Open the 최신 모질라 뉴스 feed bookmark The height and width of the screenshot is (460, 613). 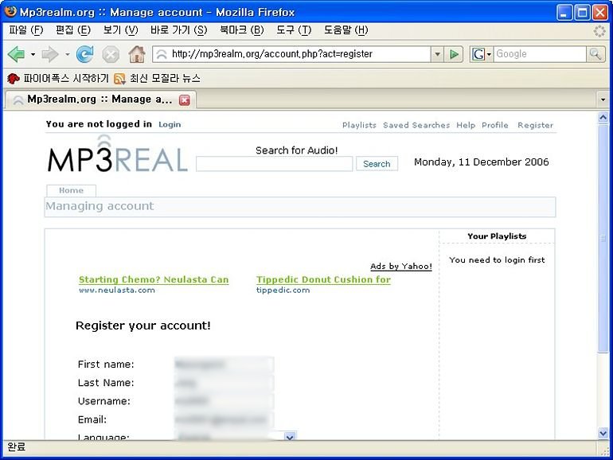[x=157, y=79]
